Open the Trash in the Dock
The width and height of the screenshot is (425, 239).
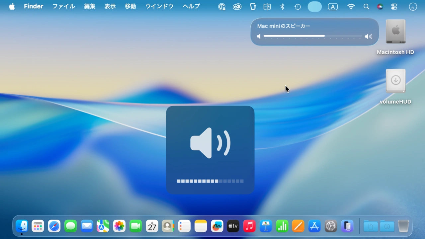tap(403, 226)
